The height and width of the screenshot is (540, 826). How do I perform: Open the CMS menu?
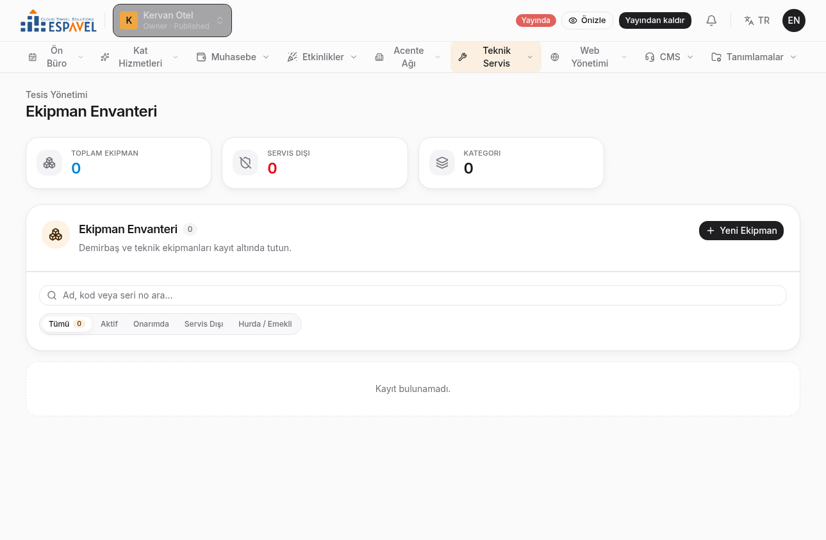(x=670, y=57)
